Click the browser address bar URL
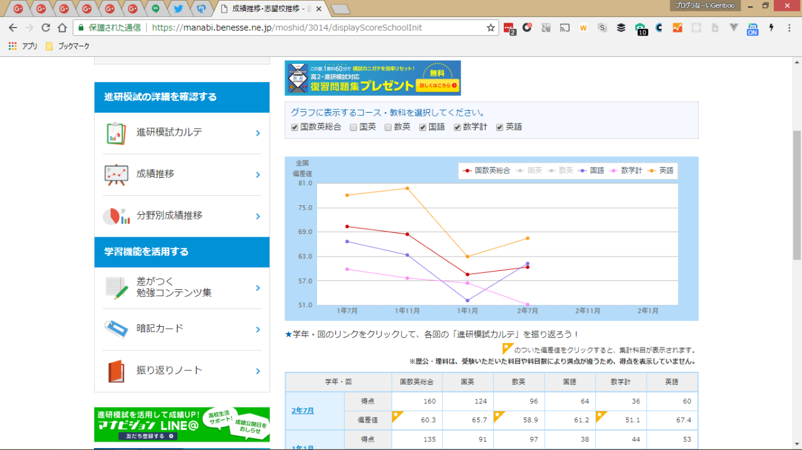Viewport: 802px width, 450px height. (287, 28)
